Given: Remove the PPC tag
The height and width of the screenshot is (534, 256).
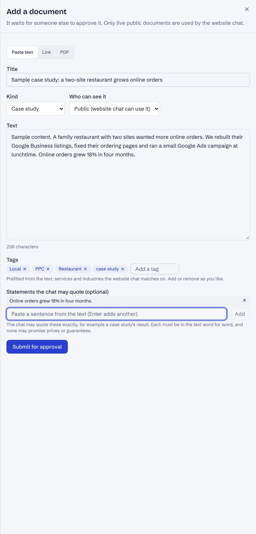Looking at the screenshot, I should [x=48, y=269].
